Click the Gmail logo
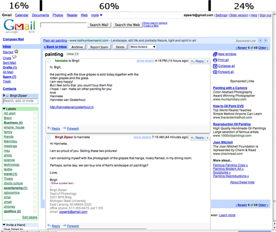 [20, 26]
